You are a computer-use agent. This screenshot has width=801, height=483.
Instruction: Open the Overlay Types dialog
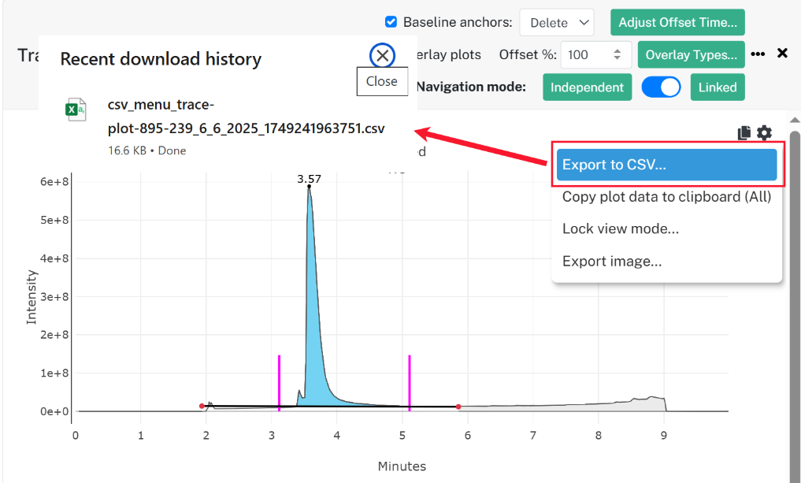pos(692,54)
